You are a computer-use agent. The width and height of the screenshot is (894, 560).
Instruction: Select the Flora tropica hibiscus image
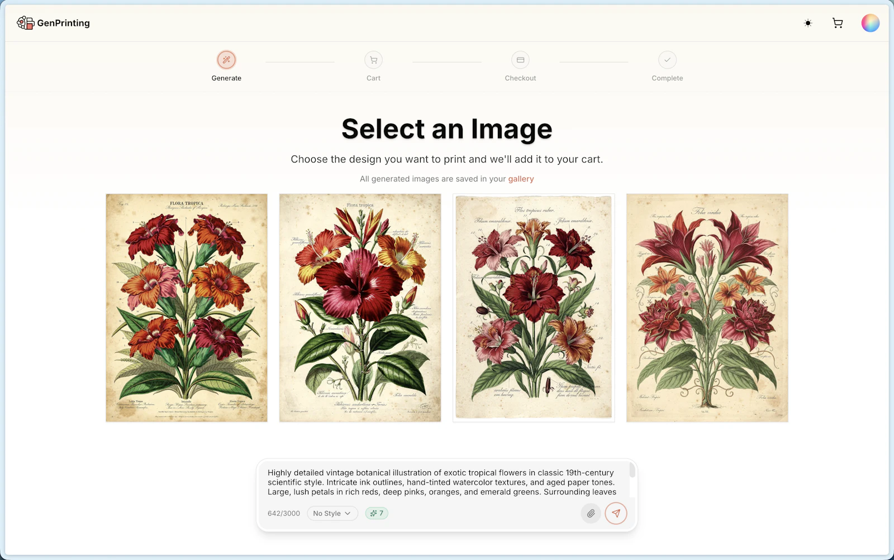[x=360, y=308]
